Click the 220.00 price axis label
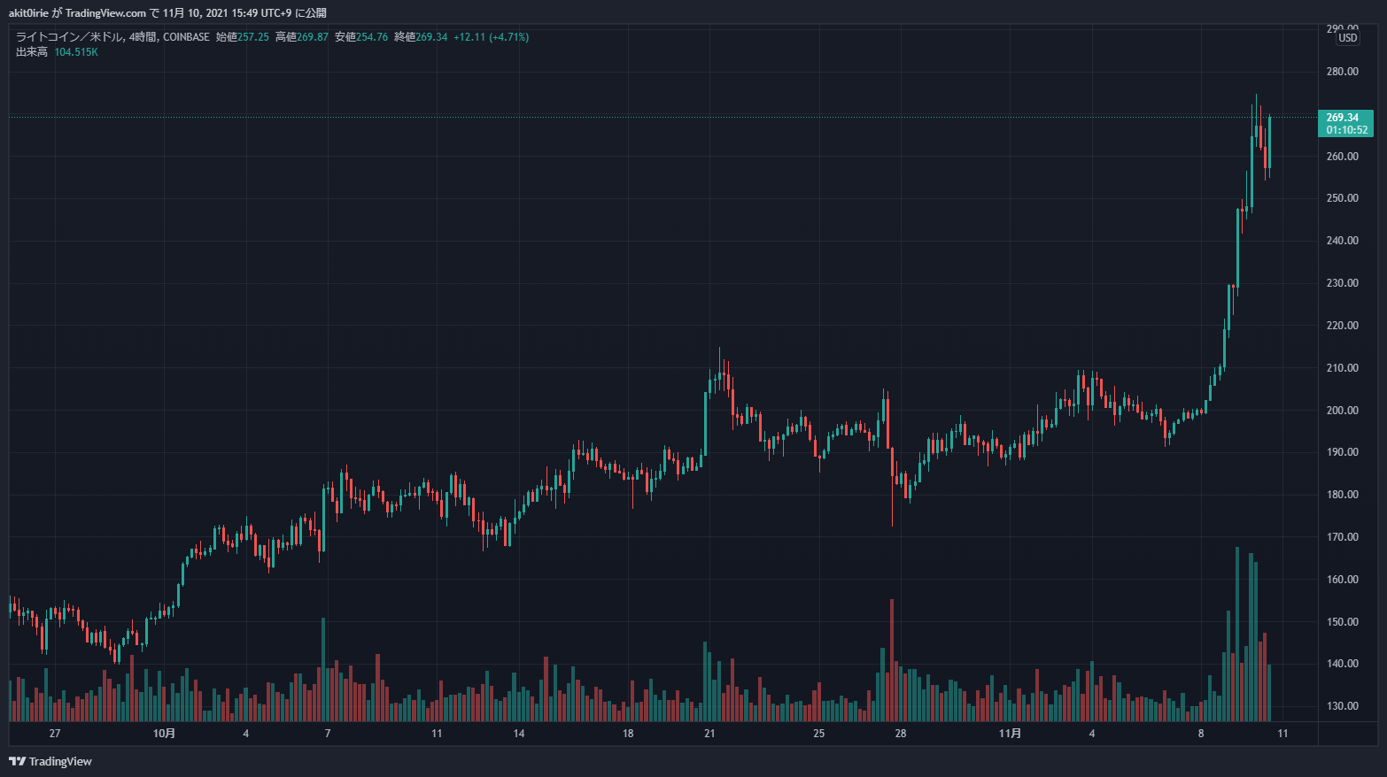The image size is (1387, 777). [1342, 326]
